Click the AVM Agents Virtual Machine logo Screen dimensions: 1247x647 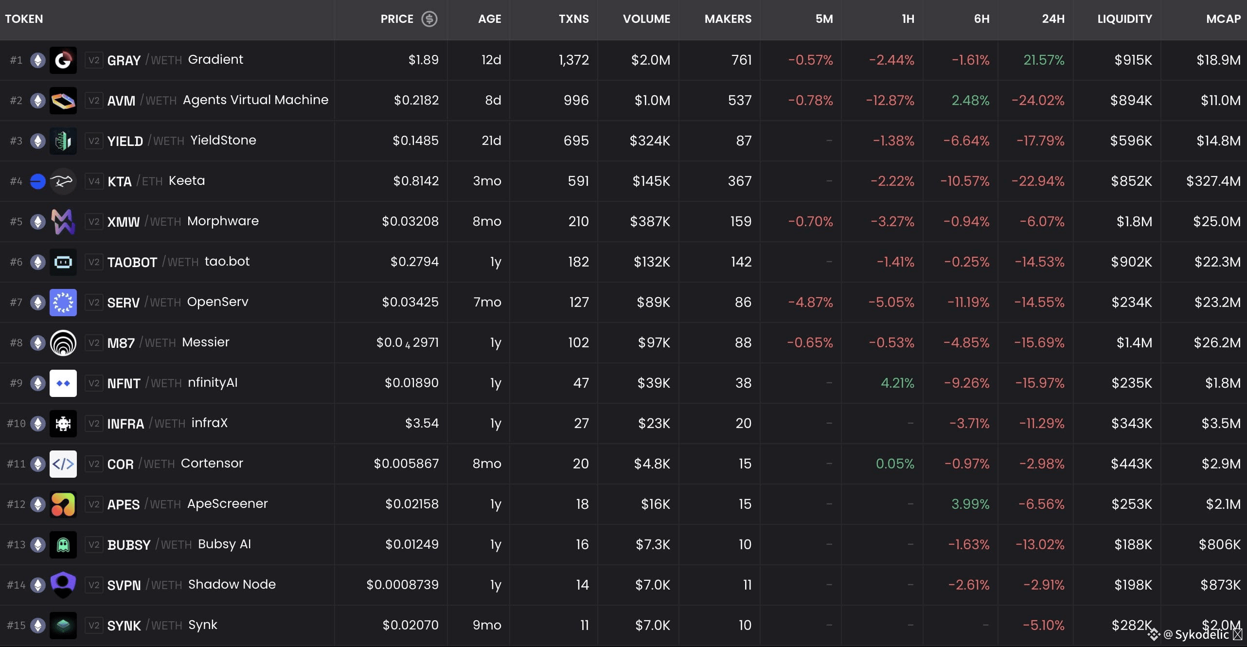click(63, 101)
